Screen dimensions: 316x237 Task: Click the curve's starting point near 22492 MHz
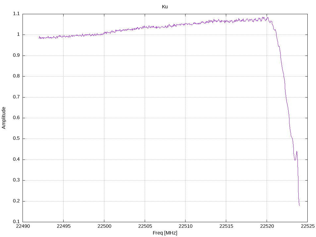(x=39, y=37)
